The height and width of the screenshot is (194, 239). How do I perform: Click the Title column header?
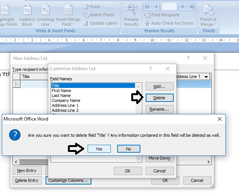[34, 77]
